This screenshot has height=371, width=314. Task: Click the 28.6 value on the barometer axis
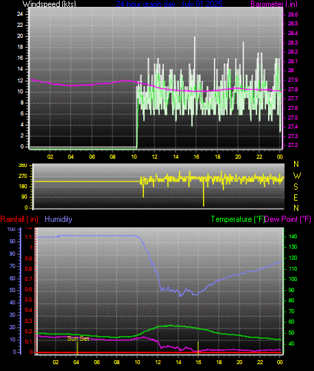293,14
